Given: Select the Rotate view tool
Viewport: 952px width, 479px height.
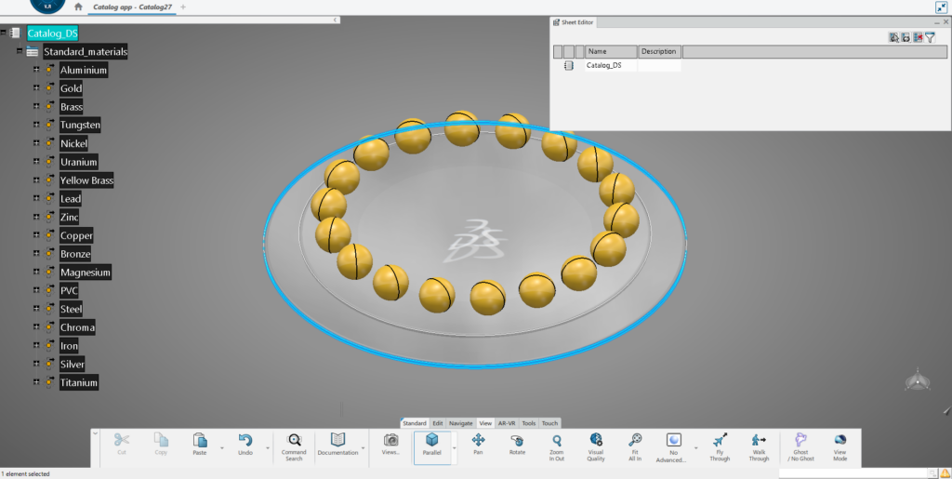Looking at the screenshot, I should pyautogui.click(x=517, y=441).
